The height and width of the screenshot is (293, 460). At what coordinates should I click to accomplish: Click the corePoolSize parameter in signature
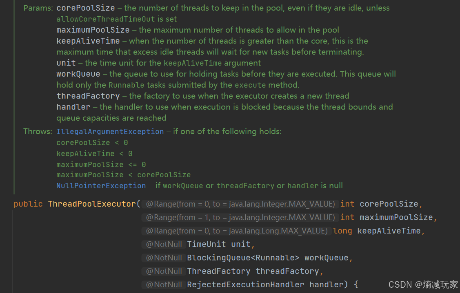(x=389, y=204)
